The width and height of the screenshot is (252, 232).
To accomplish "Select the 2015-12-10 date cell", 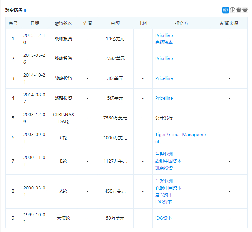I will coord(34,39).
